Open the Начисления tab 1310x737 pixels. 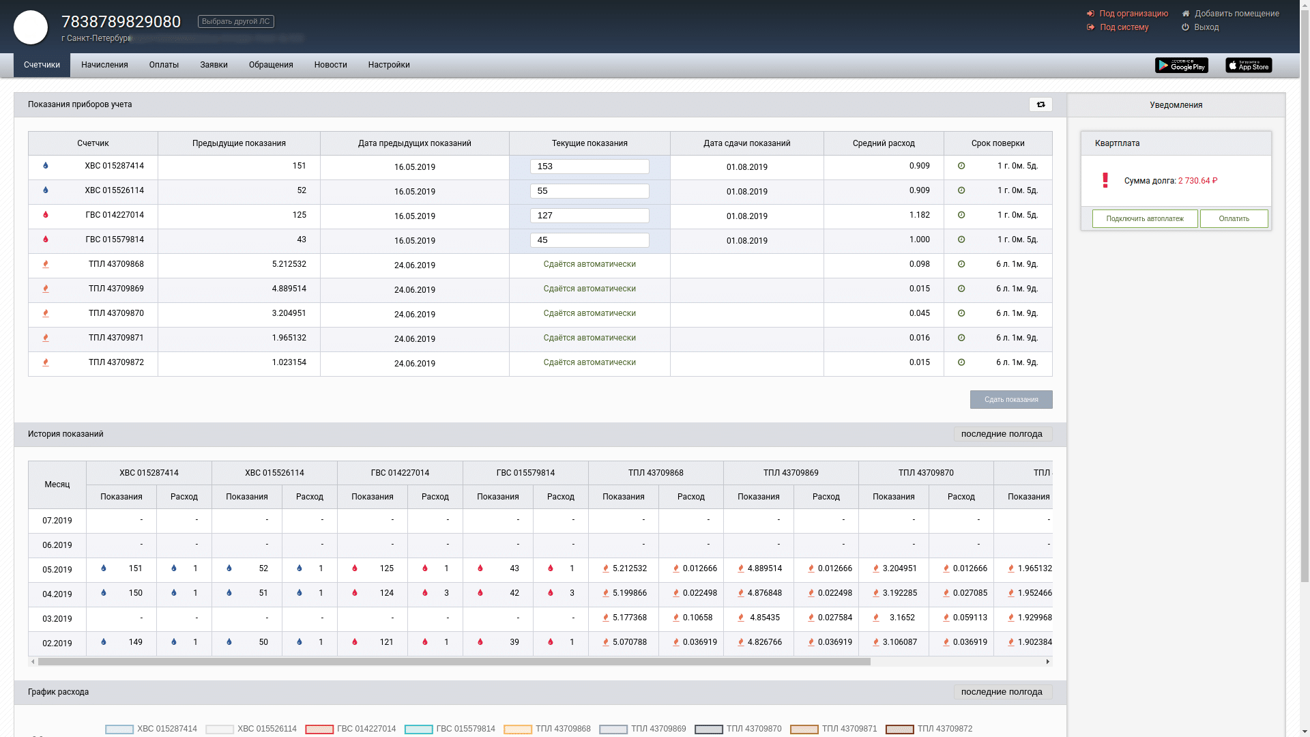[x=104, y=65]
